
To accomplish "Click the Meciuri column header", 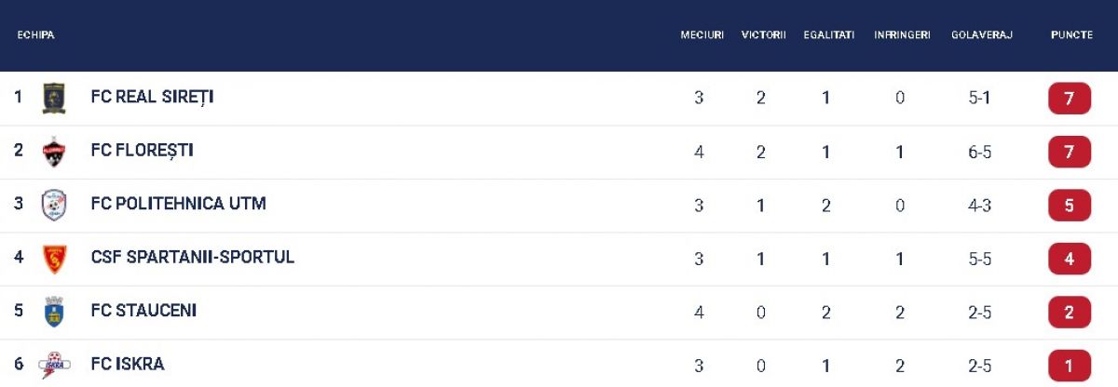I will 702,34.
